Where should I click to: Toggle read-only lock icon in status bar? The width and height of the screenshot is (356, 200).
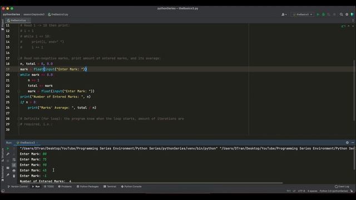click(352, 191)
